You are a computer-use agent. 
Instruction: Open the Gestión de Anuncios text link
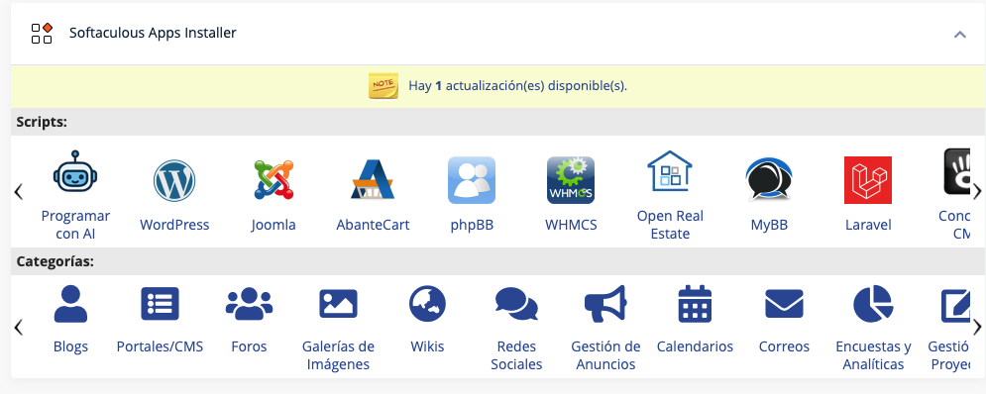(x=605, y=355)
